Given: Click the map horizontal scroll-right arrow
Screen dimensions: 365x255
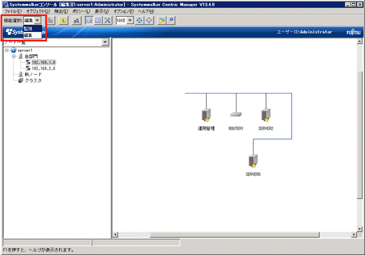Looking at the screenshot, I should (x=354, y=234).
